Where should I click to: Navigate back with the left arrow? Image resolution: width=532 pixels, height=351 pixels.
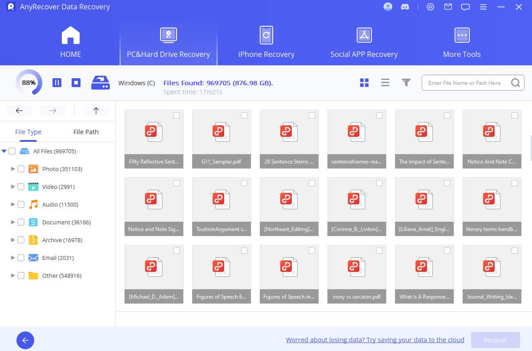[19, 111]
